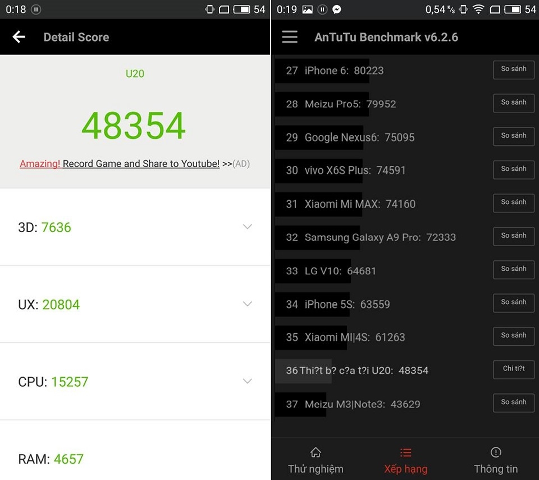
Task: Switch to the Xếp hạng tab
Action: point(405,460)
